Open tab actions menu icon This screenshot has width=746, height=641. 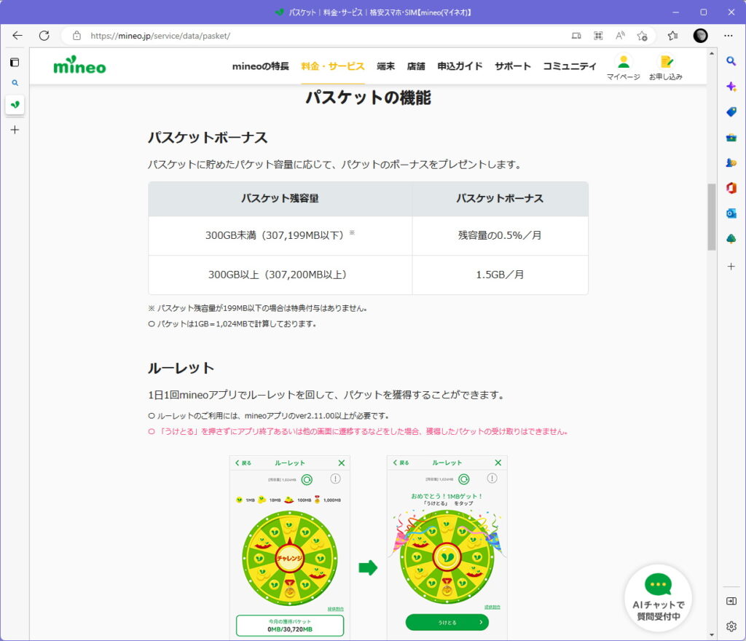click(15, 63)
